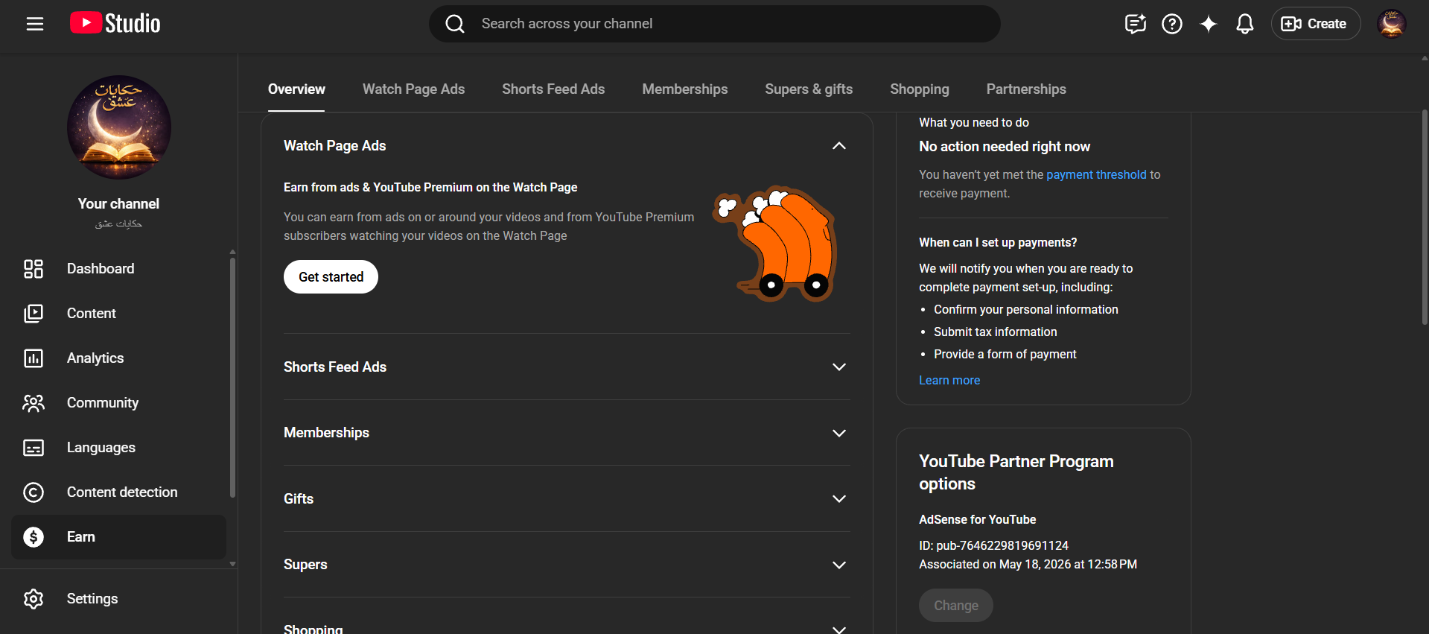Expand the Supers section
Viewport: 1429px width, 634px height.
[x=839, y=565]
